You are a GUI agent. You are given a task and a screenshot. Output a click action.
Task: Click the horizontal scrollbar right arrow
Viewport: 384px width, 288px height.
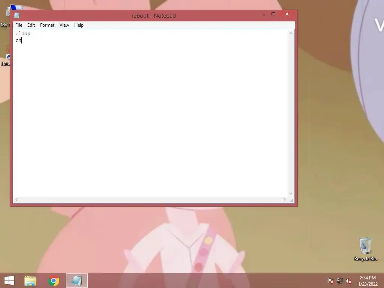(x=284, y=200)
